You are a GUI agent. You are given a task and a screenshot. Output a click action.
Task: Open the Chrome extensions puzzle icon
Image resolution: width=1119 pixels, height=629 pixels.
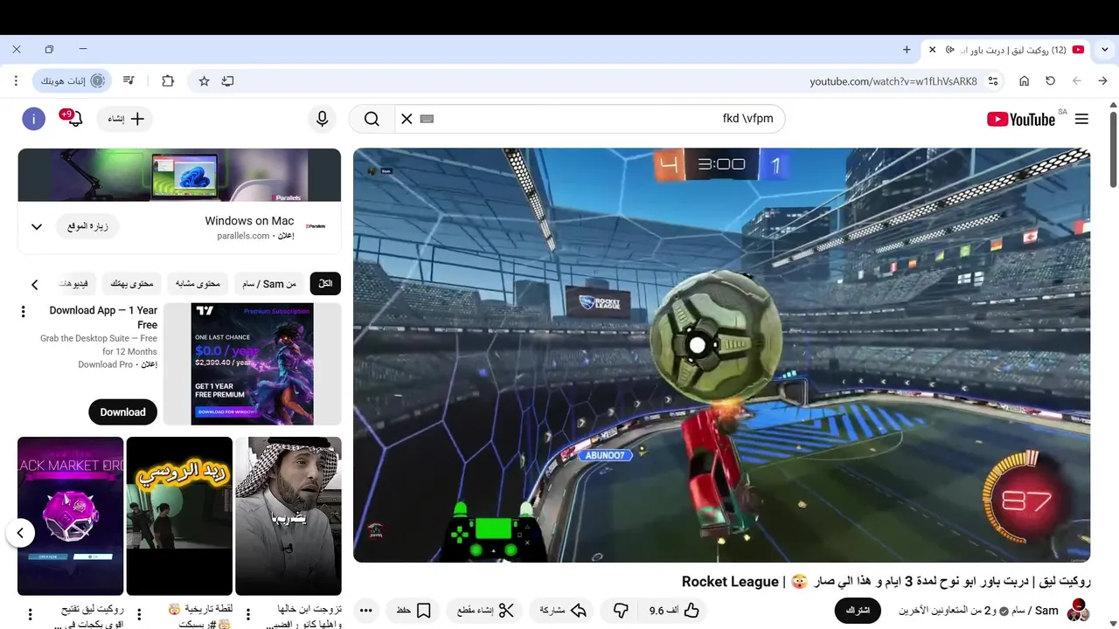click(x=168, y=81)
